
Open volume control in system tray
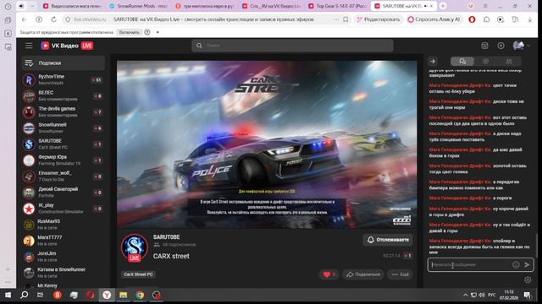(482, 295)
